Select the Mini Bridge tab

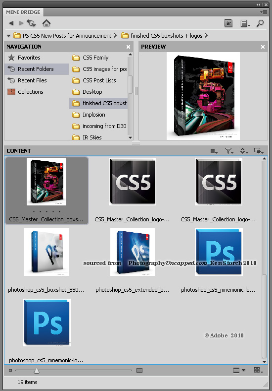pyautogui.click(x=23, y=12)
